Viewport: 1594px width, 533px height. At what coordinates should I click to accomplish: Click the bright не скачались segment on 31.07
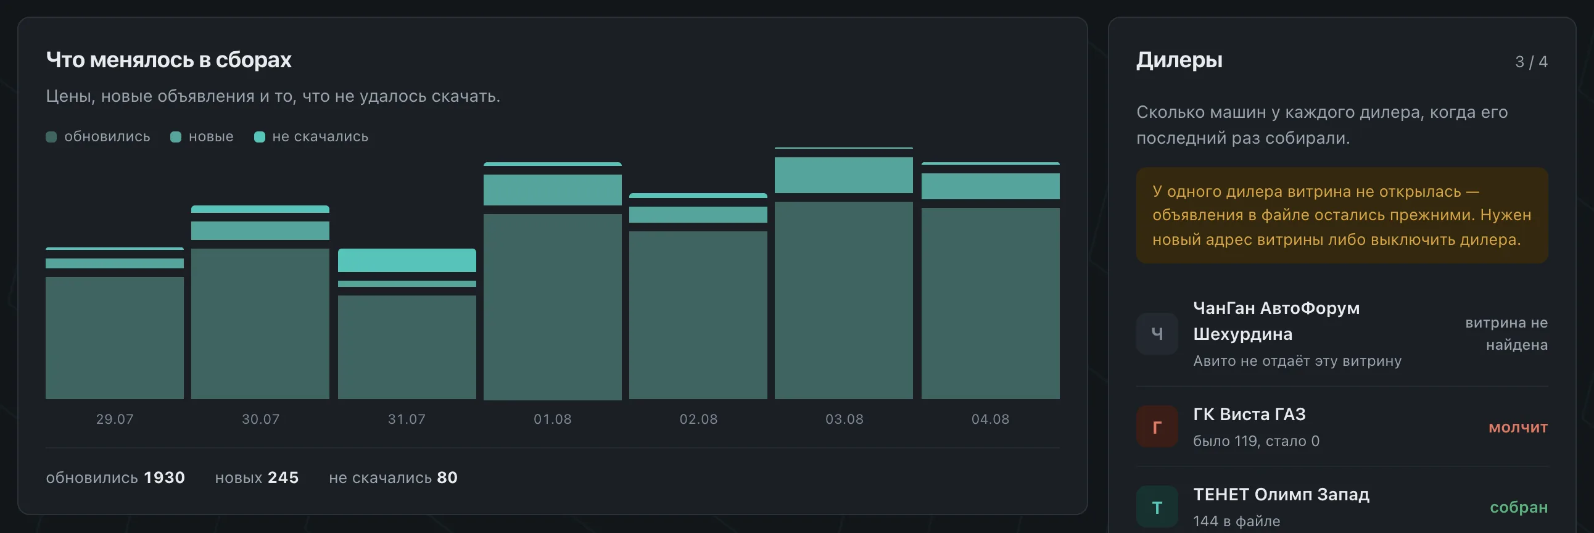(407, 260)
